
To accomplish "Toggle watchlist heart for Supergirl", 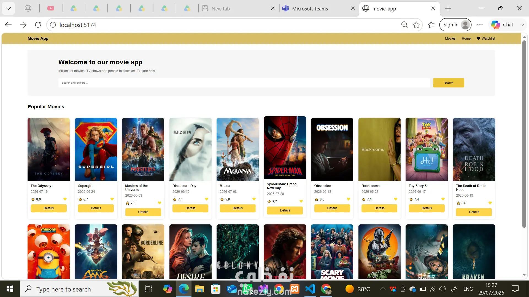I will (x=112, y=199).
